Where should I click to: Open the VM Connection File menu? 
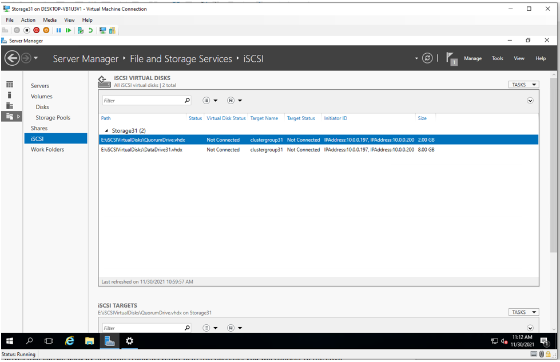click(x=10, y=20)
